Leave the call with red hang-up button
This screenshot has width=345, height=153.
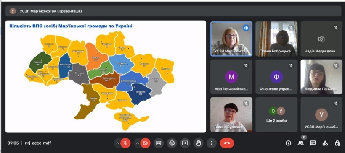click(227, 143)
